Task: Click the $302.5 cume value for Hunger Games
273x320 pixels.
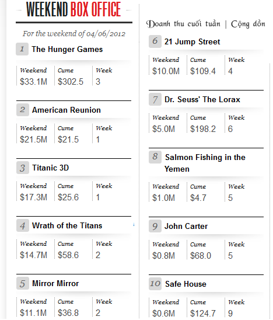Action: pyautogui.click(x=71, y=82)
